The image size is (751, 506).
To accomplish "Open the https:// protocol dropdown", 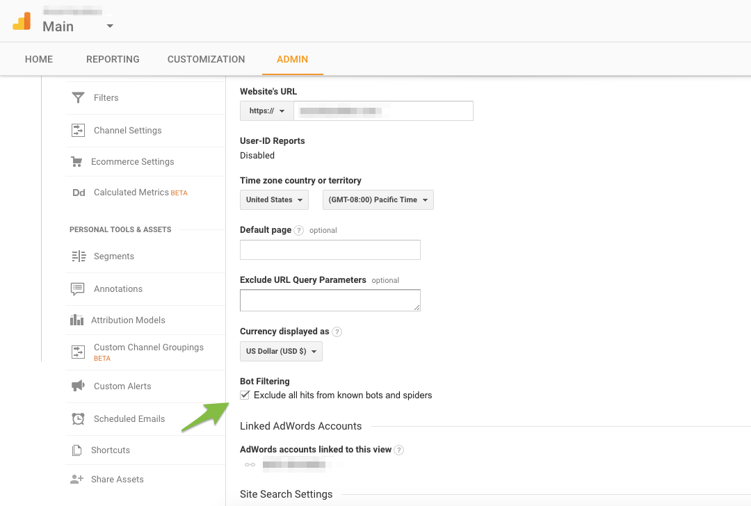I will click(x=267, y=111).
